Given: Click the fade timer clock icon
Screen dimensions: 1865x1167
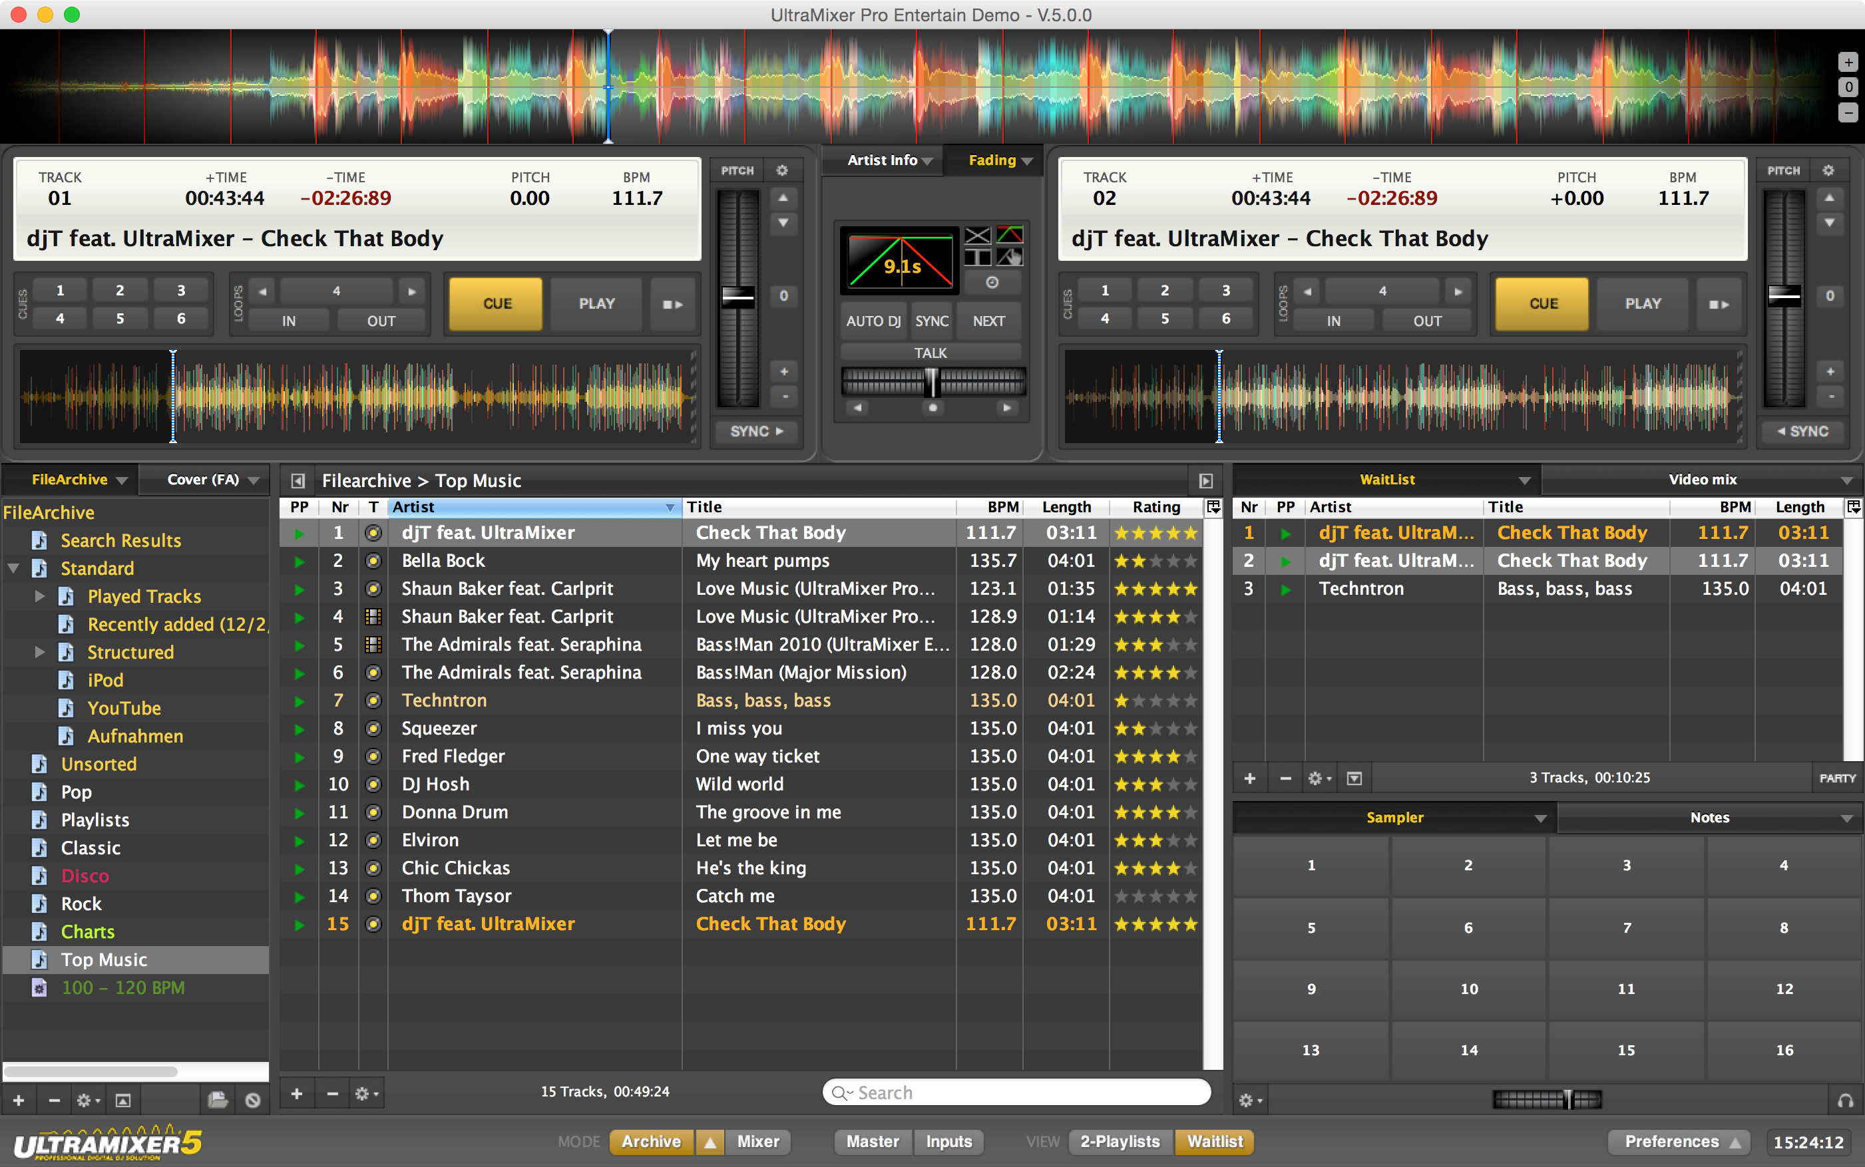Looking at the screenshot, I should coord(992,283).
